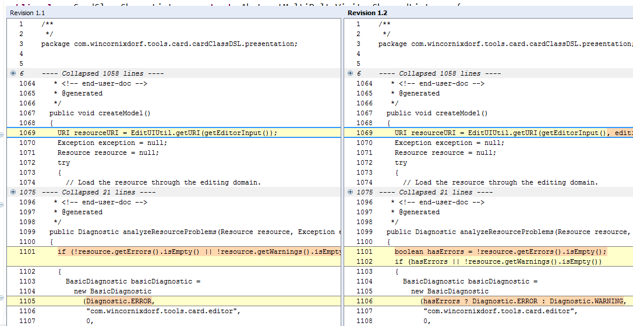Viewport: 633px width, 326px height.
Task: Click line 1064 end-user-doc comment in Revision 1.2
Action: coord(437,83)
